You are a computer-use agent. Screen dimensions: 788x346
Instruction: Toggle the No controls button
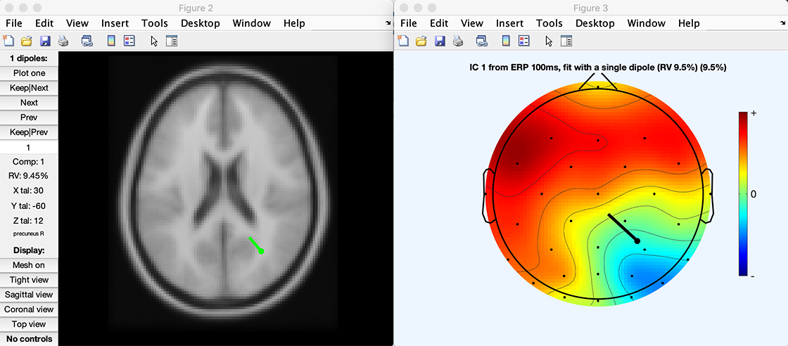point(29,339)
